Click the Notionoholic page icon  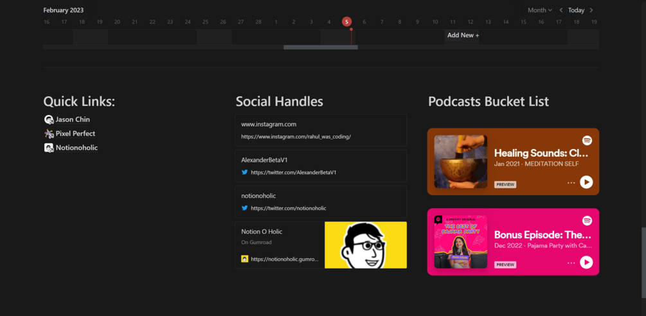[49, 148]
